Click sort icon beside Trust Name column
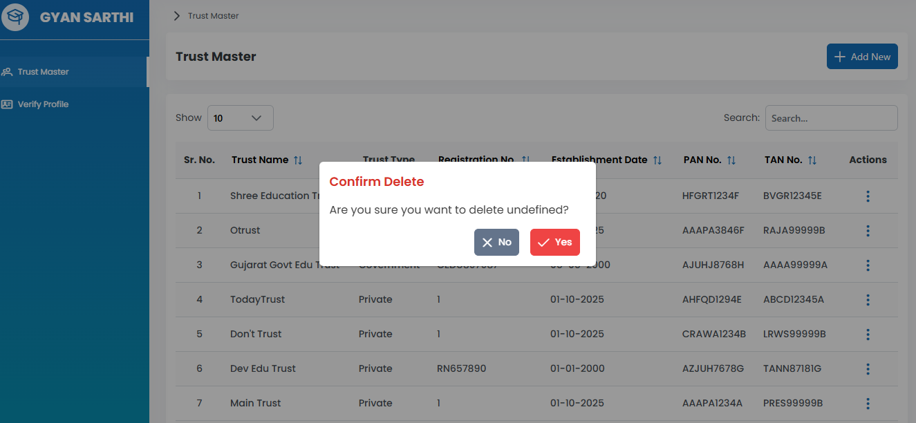Screen dimensions: 916x423 point(298,160)
